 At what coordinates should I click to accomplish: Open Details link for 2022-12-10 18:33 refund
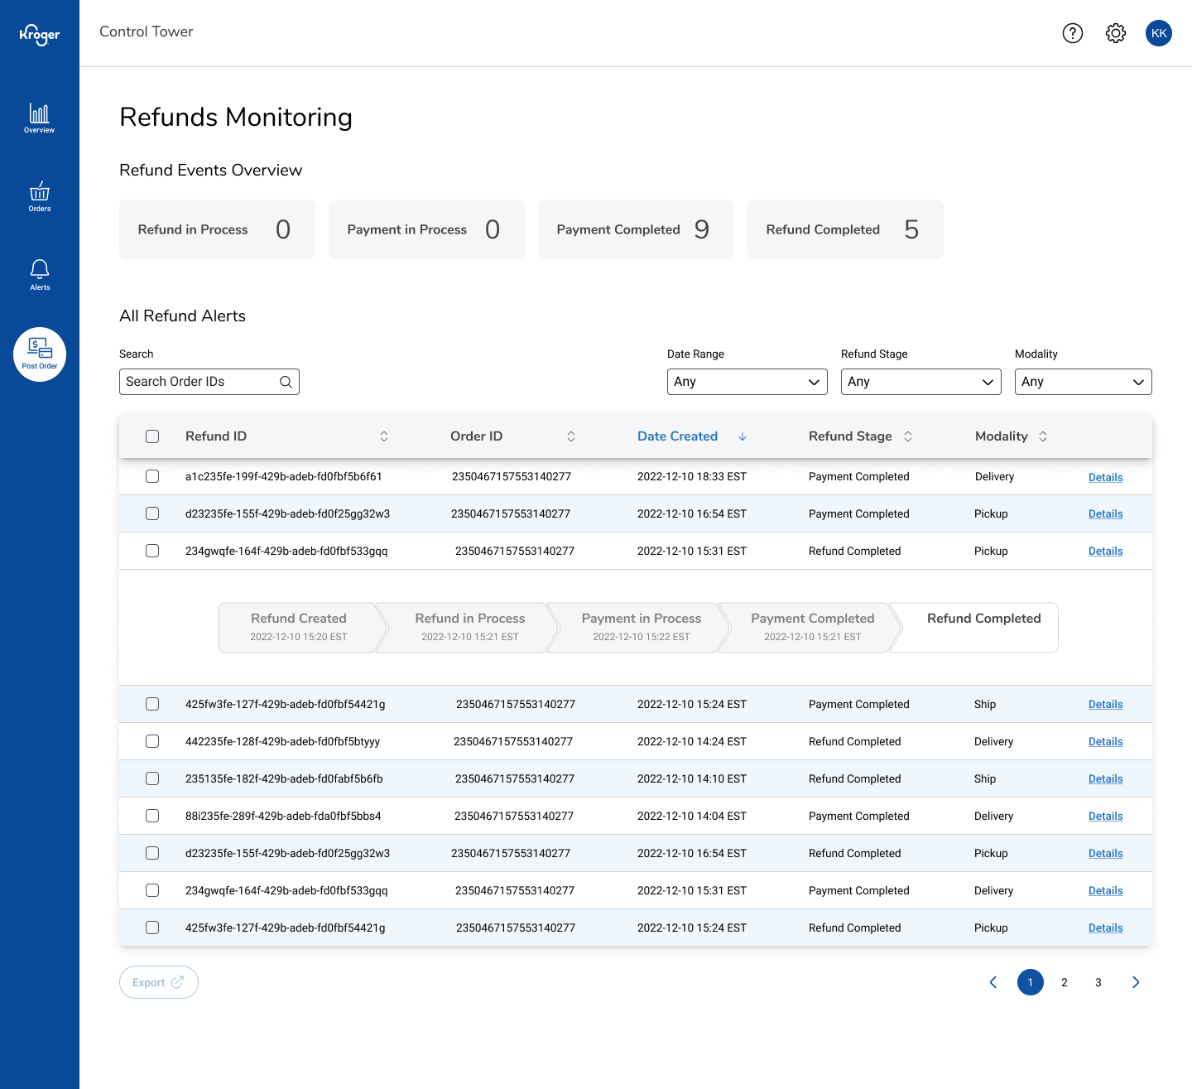point(1105,477)
